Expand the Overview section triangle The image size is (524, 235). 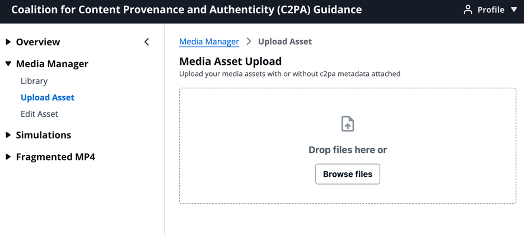(8, 42)
